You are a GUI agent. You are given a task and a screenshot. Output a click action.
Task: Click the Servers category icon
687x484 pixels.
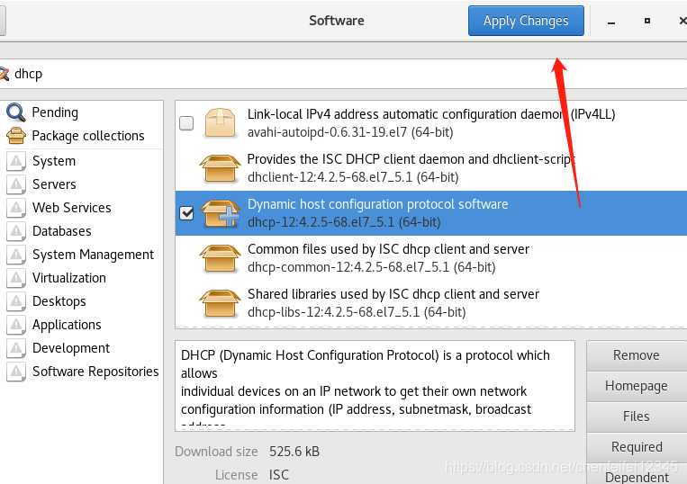point(16,184)
